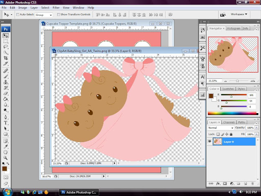Toggle lock image pixels
This screenshot has height=196, width=261.
[223, 134]
